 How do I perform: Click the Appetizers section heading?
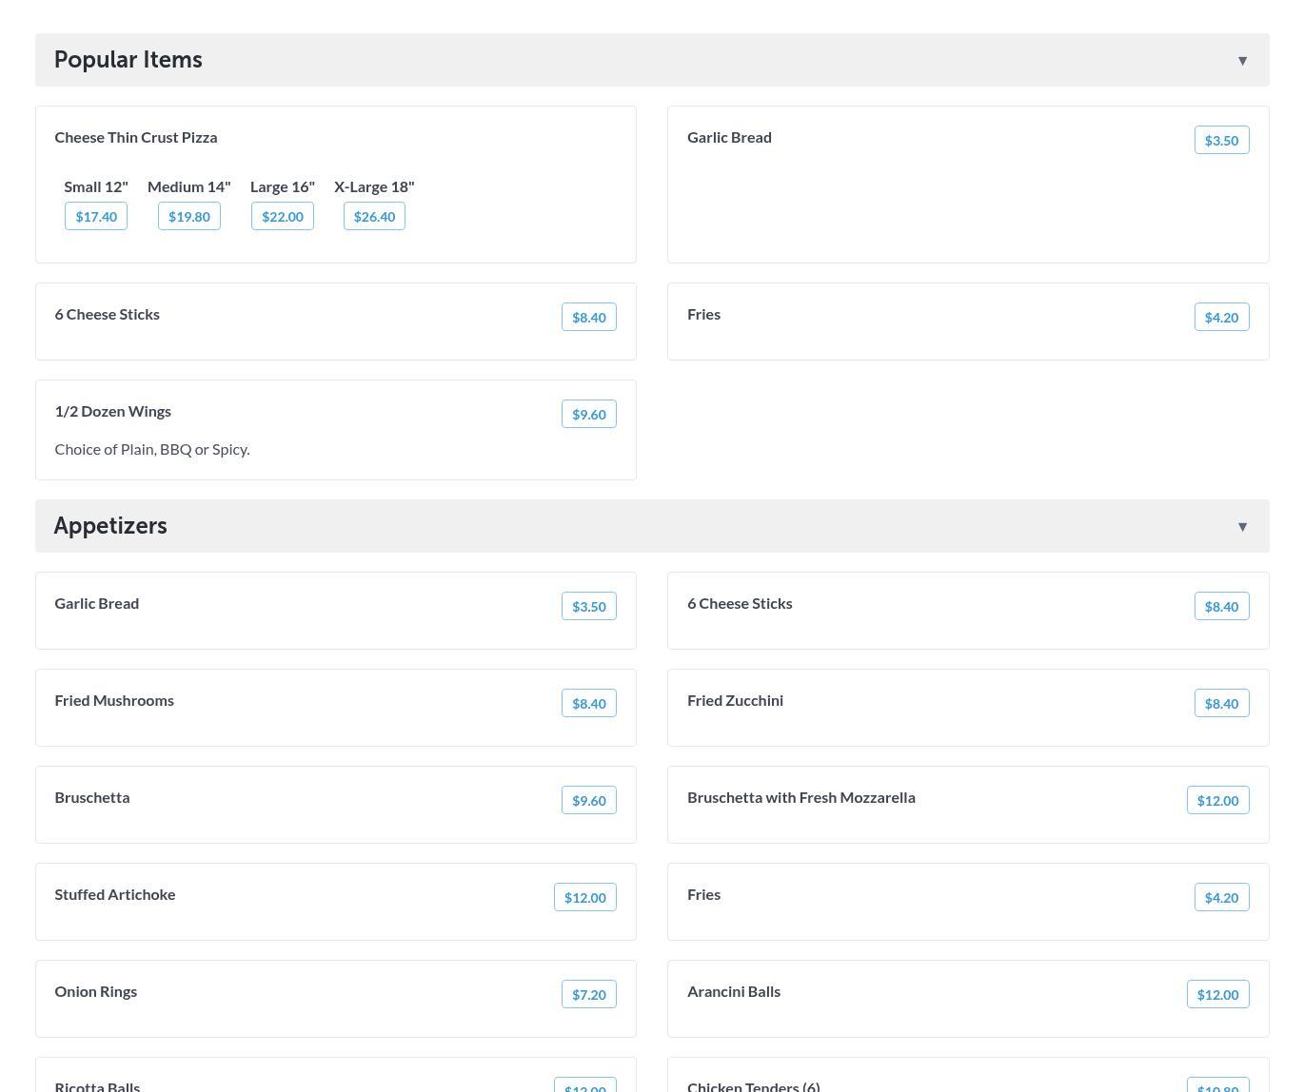coord(110,526)
